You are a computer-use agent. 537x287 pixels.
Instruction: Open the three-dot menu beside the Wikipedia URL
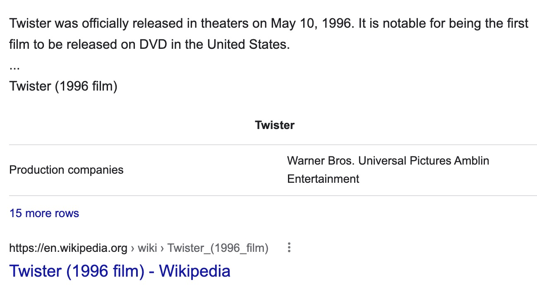coord(289,248)
